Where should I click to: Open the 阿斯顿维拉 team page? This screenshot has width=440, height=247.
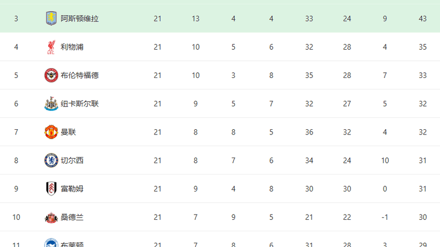pyautogui.click(x=80, y=19)
